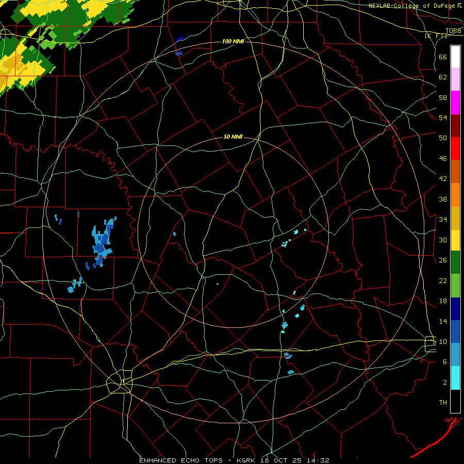This screenshot has height=464, width=464.
Task: Click the "30" legend value
Action: [x=443, y=240]
